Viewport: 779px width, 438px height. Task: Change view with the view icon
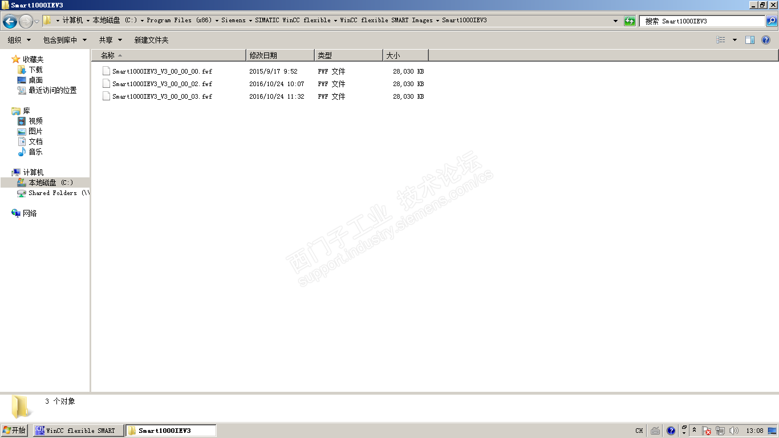pyautogui.click(x=721, y=40)
